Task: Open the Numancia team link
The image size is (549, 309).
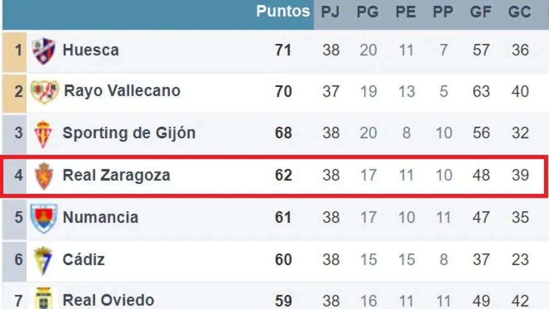Action: coord(100,217)
